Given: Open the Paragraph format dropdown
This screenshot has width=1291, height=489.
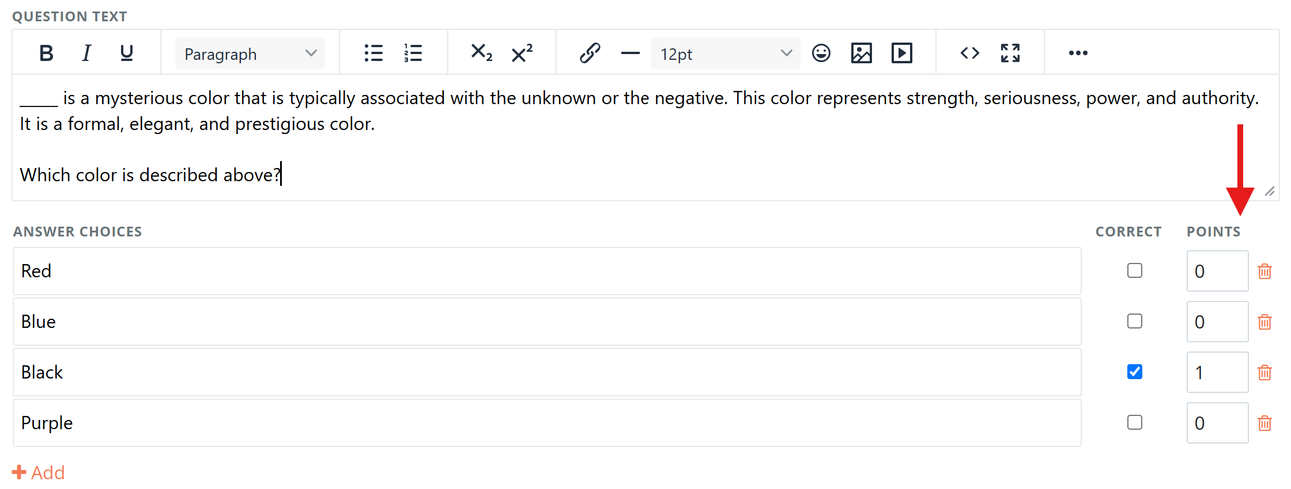Looking at the screenshot, I should coord(250,54).
